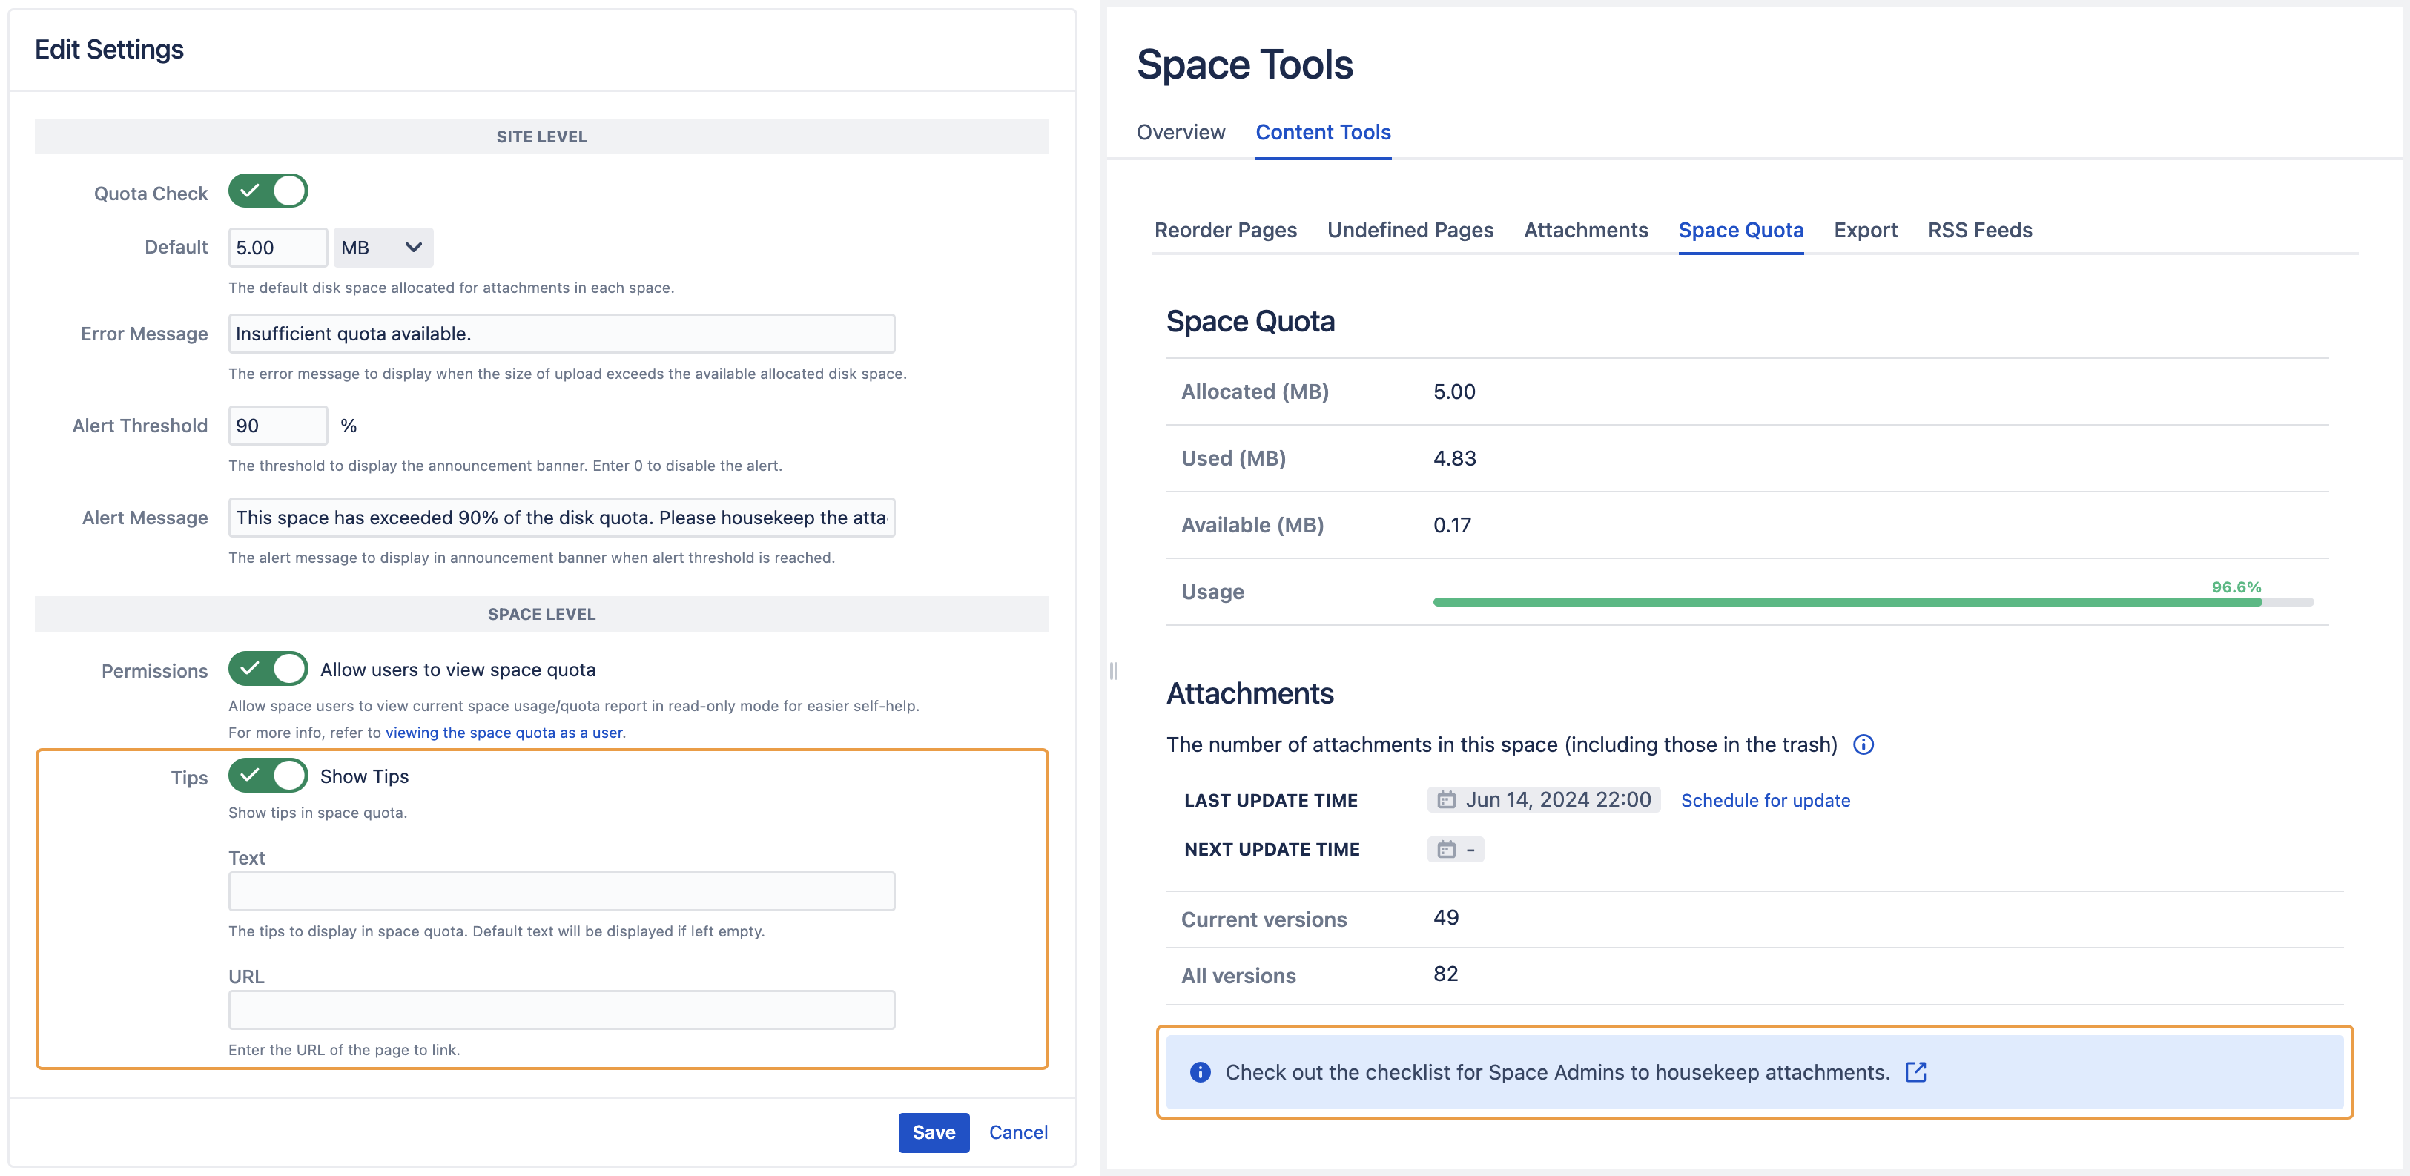This screenshot has width=2410, height=1176.
Task: Disable the Show Tips toggle
Action: pos(268,776)
